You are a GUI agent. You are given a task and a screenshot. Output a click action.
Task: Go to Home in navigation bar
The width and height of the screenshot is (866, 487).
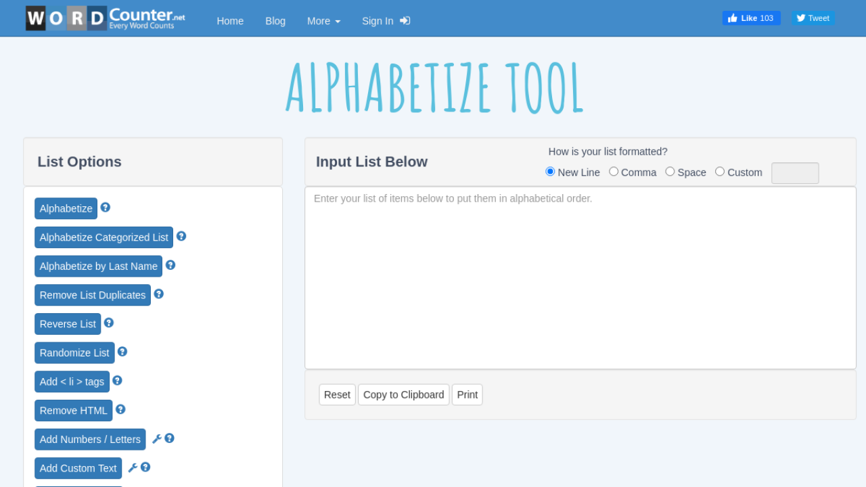pyautogui.click(x=230, y=21)
